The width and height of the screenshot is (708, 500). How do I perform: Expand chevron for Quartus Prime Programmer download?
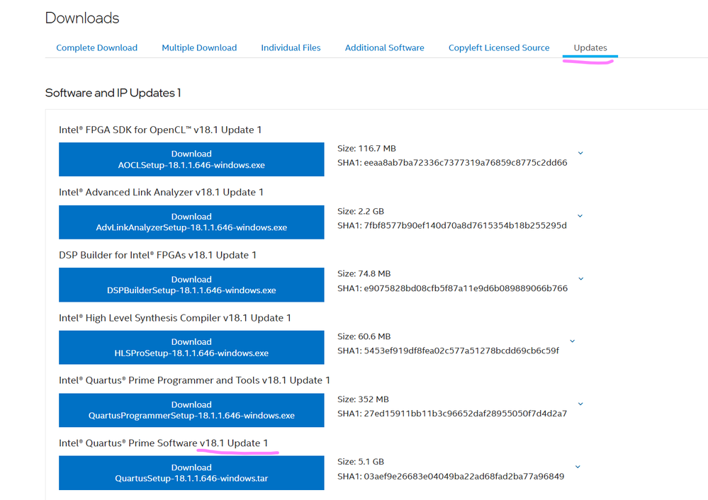(580, 404)
